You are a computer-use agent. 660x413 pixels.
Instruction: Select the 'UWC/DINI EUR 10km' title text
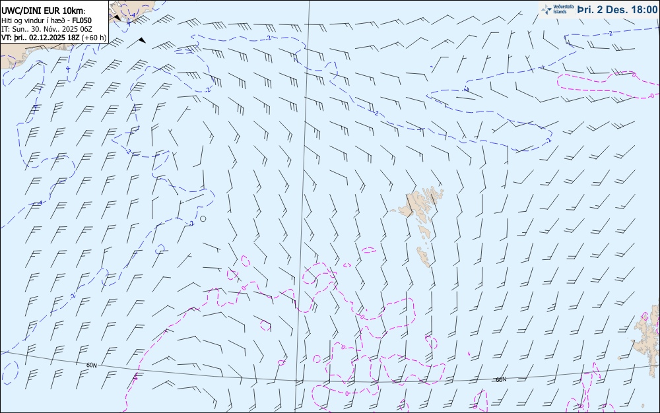[x=43, y=11]
